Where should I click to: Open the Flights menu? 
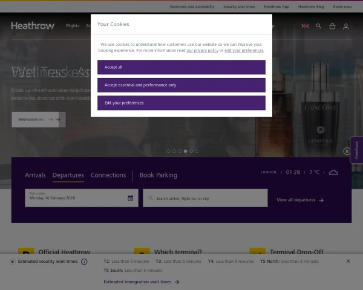click(x=73, y=25)
